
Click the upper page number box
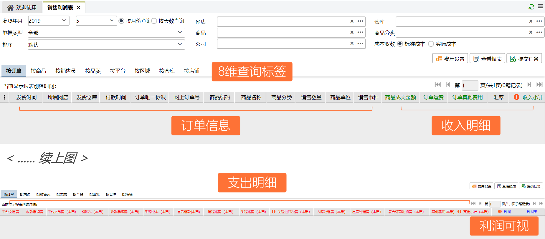(x=470, y=85)
